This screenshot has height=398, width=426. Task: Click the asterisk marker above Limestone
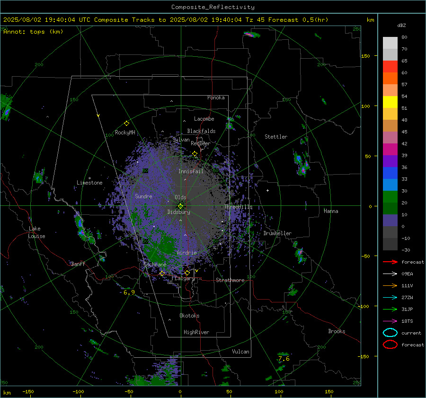click(89, 178)
